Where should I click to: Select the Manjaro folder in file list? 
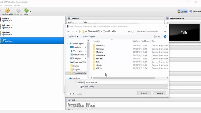tap(99, 52)
